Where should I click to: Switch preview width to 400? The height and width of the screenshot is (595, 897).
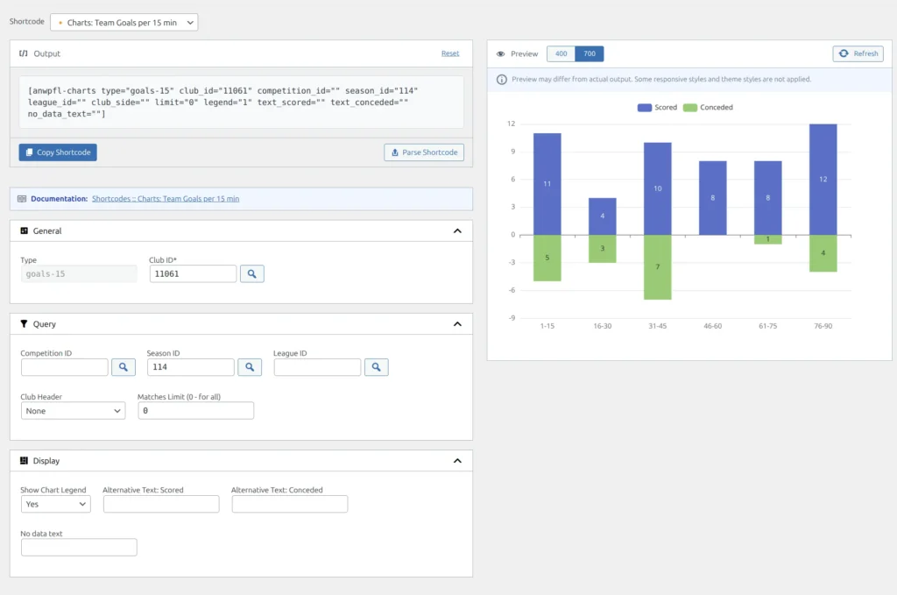(562, 53)
